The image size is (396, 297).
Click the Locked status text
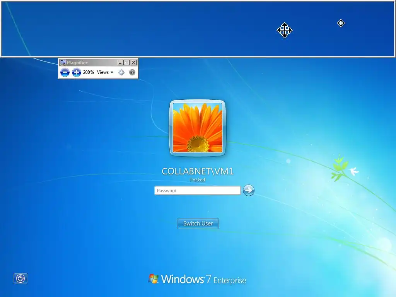(x=198, y=180)
